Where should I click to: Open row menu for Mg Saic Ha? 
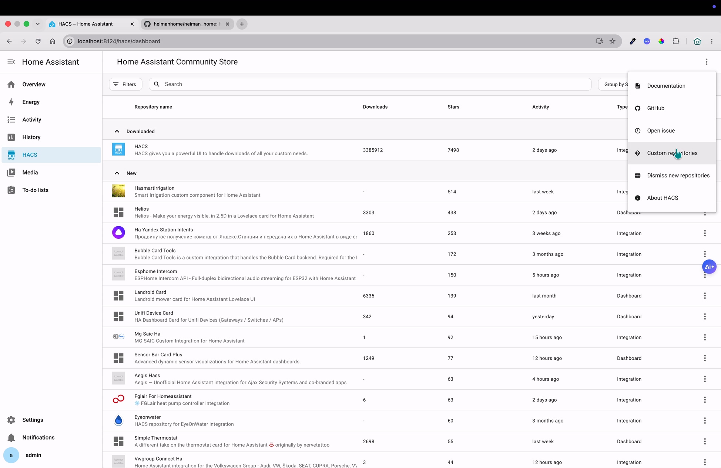coord(705,338)
